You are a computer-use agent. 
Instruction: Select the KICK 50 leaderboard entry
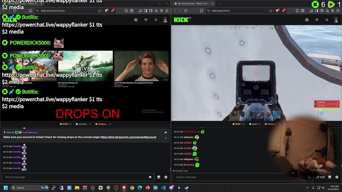coord(65,124)
